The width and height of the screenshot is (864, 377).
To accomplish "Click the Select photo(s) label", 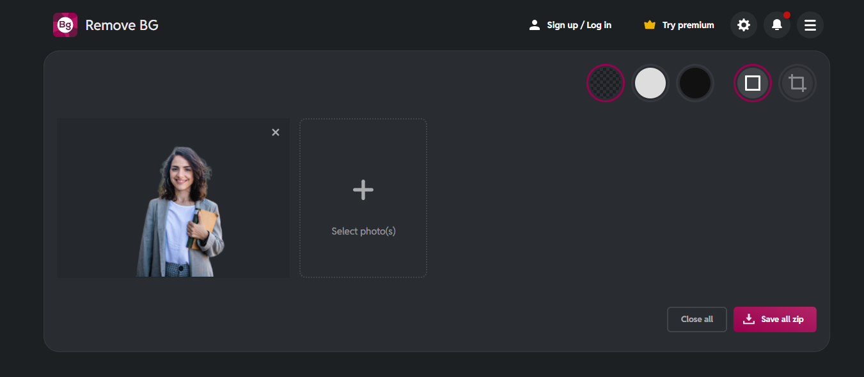I will [x=363, y=231].
